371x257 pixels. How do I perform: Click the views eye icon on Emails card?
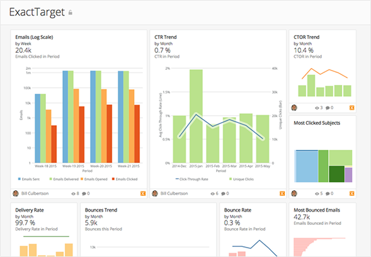click(73, 193)
